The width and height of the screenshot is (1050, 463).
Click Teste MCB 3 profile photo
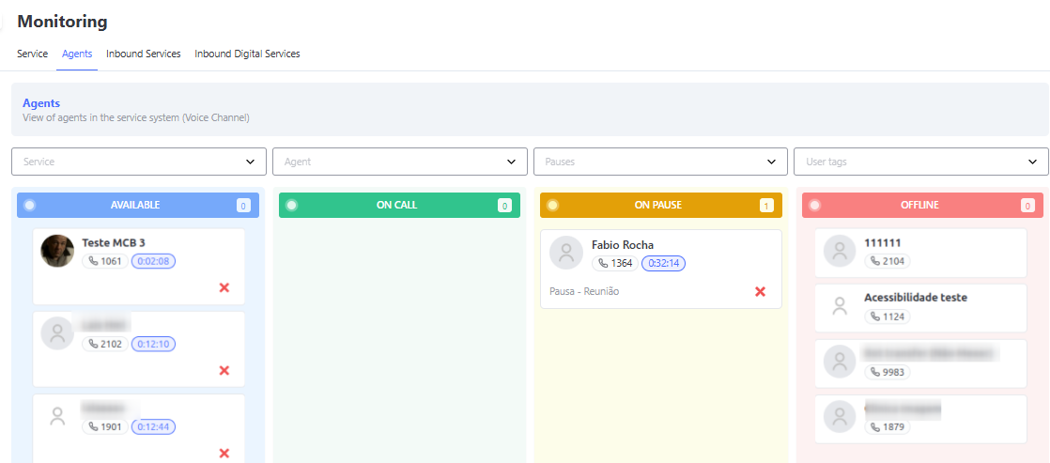point(57,252)
